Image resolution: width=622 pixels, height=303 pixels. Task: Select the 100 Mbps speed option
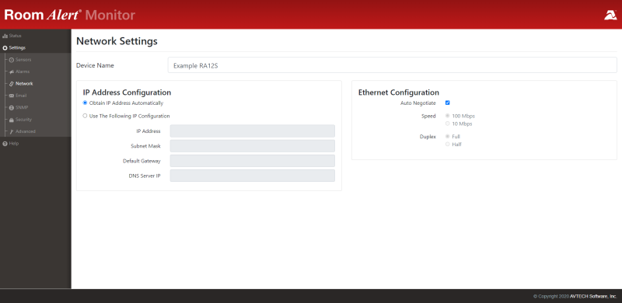[448, 117]
